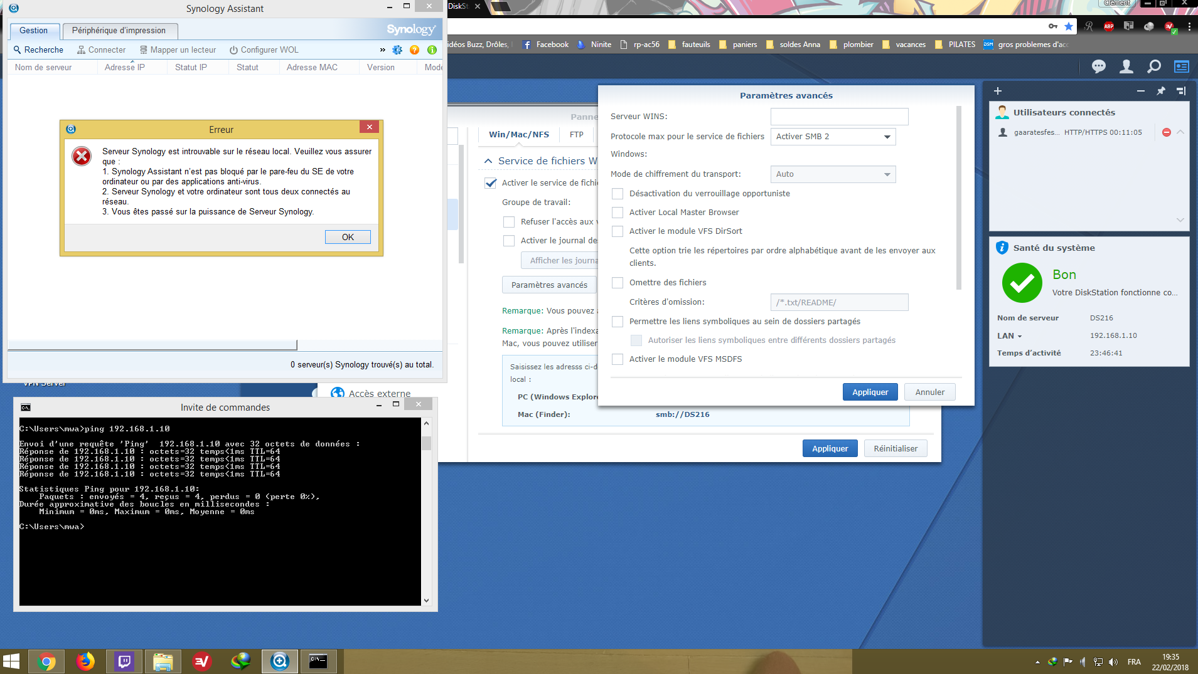
Task: Pin the DSM widgets panel
Action: (x=1161, y=91)
